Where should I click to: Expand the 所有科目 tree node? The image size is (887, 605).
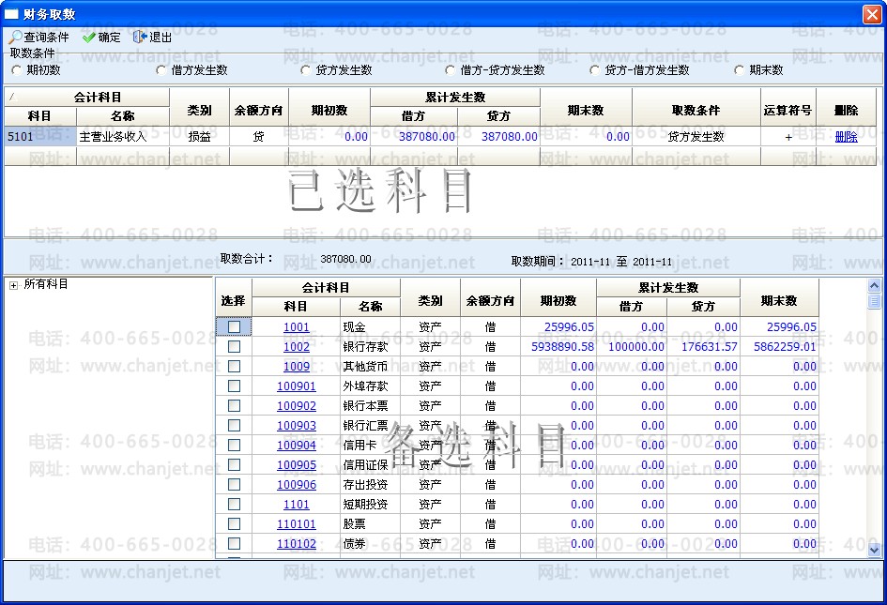pos(14,285)
